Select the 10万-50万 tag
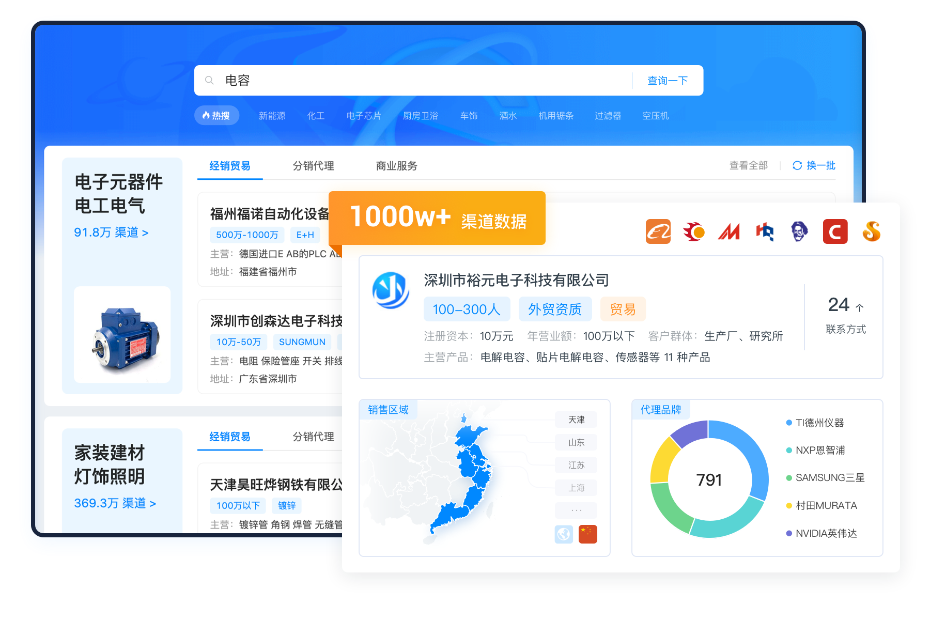930x620 pixels. pos(239,342)
